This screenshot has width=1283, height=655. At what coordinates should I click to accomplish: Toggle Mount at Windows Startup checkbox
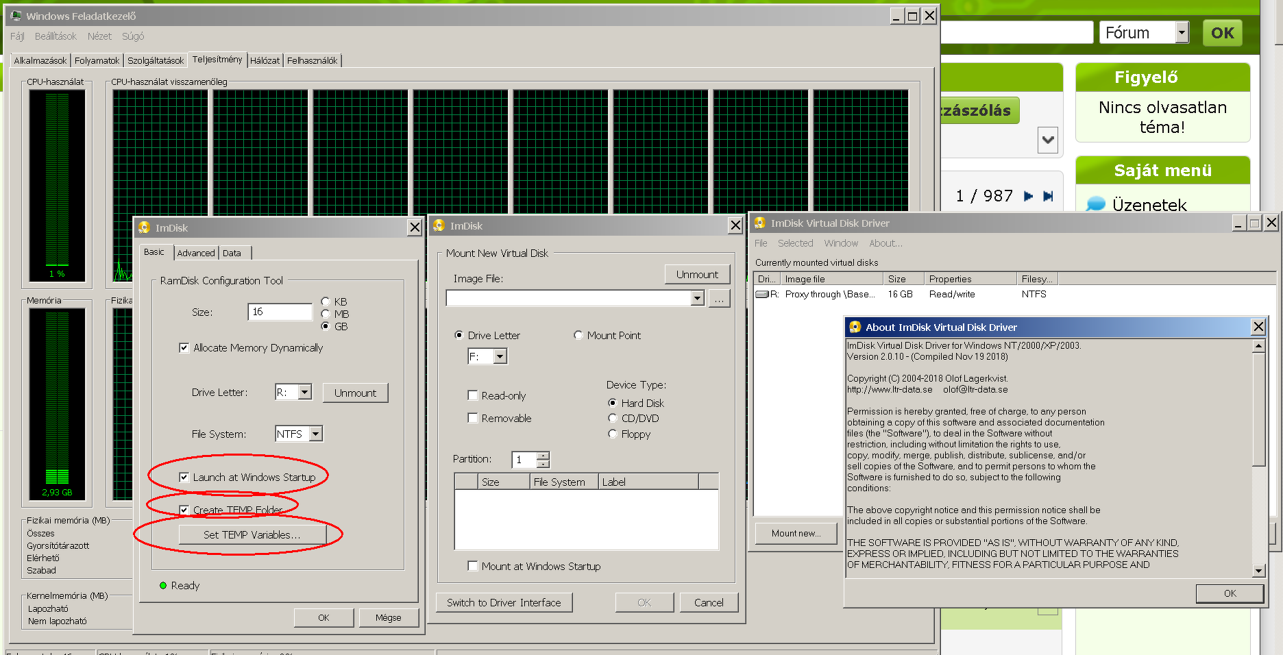tap(472, 566)
